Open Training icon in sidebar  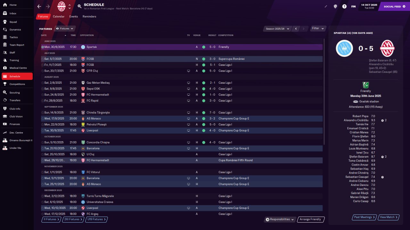(x=5, y=60)
